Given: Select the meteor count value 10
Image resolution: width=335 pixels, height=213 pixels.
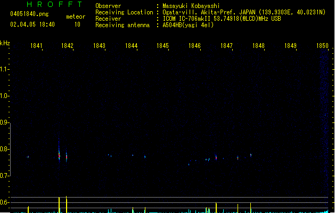Looking at the screenshot, I should tap(77, 24).
